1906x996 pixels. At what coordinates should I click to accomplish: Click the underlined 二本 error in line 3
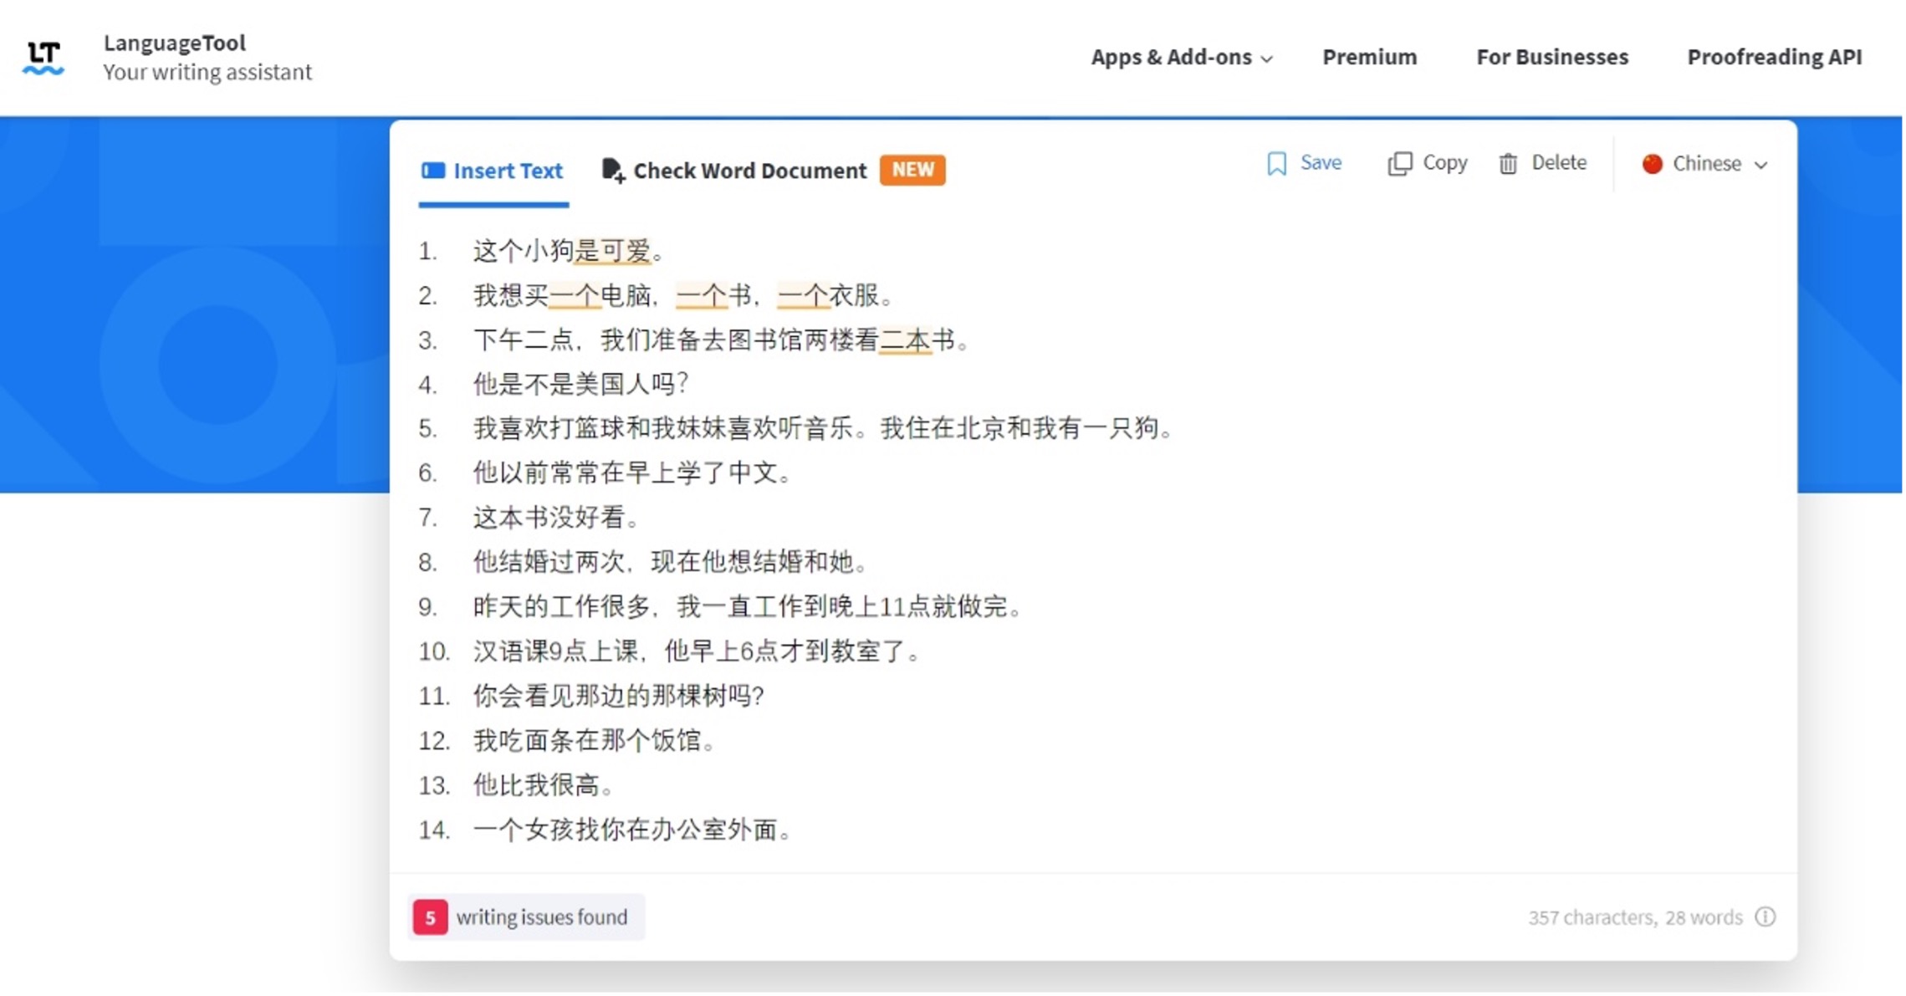(x=907, y=340)
